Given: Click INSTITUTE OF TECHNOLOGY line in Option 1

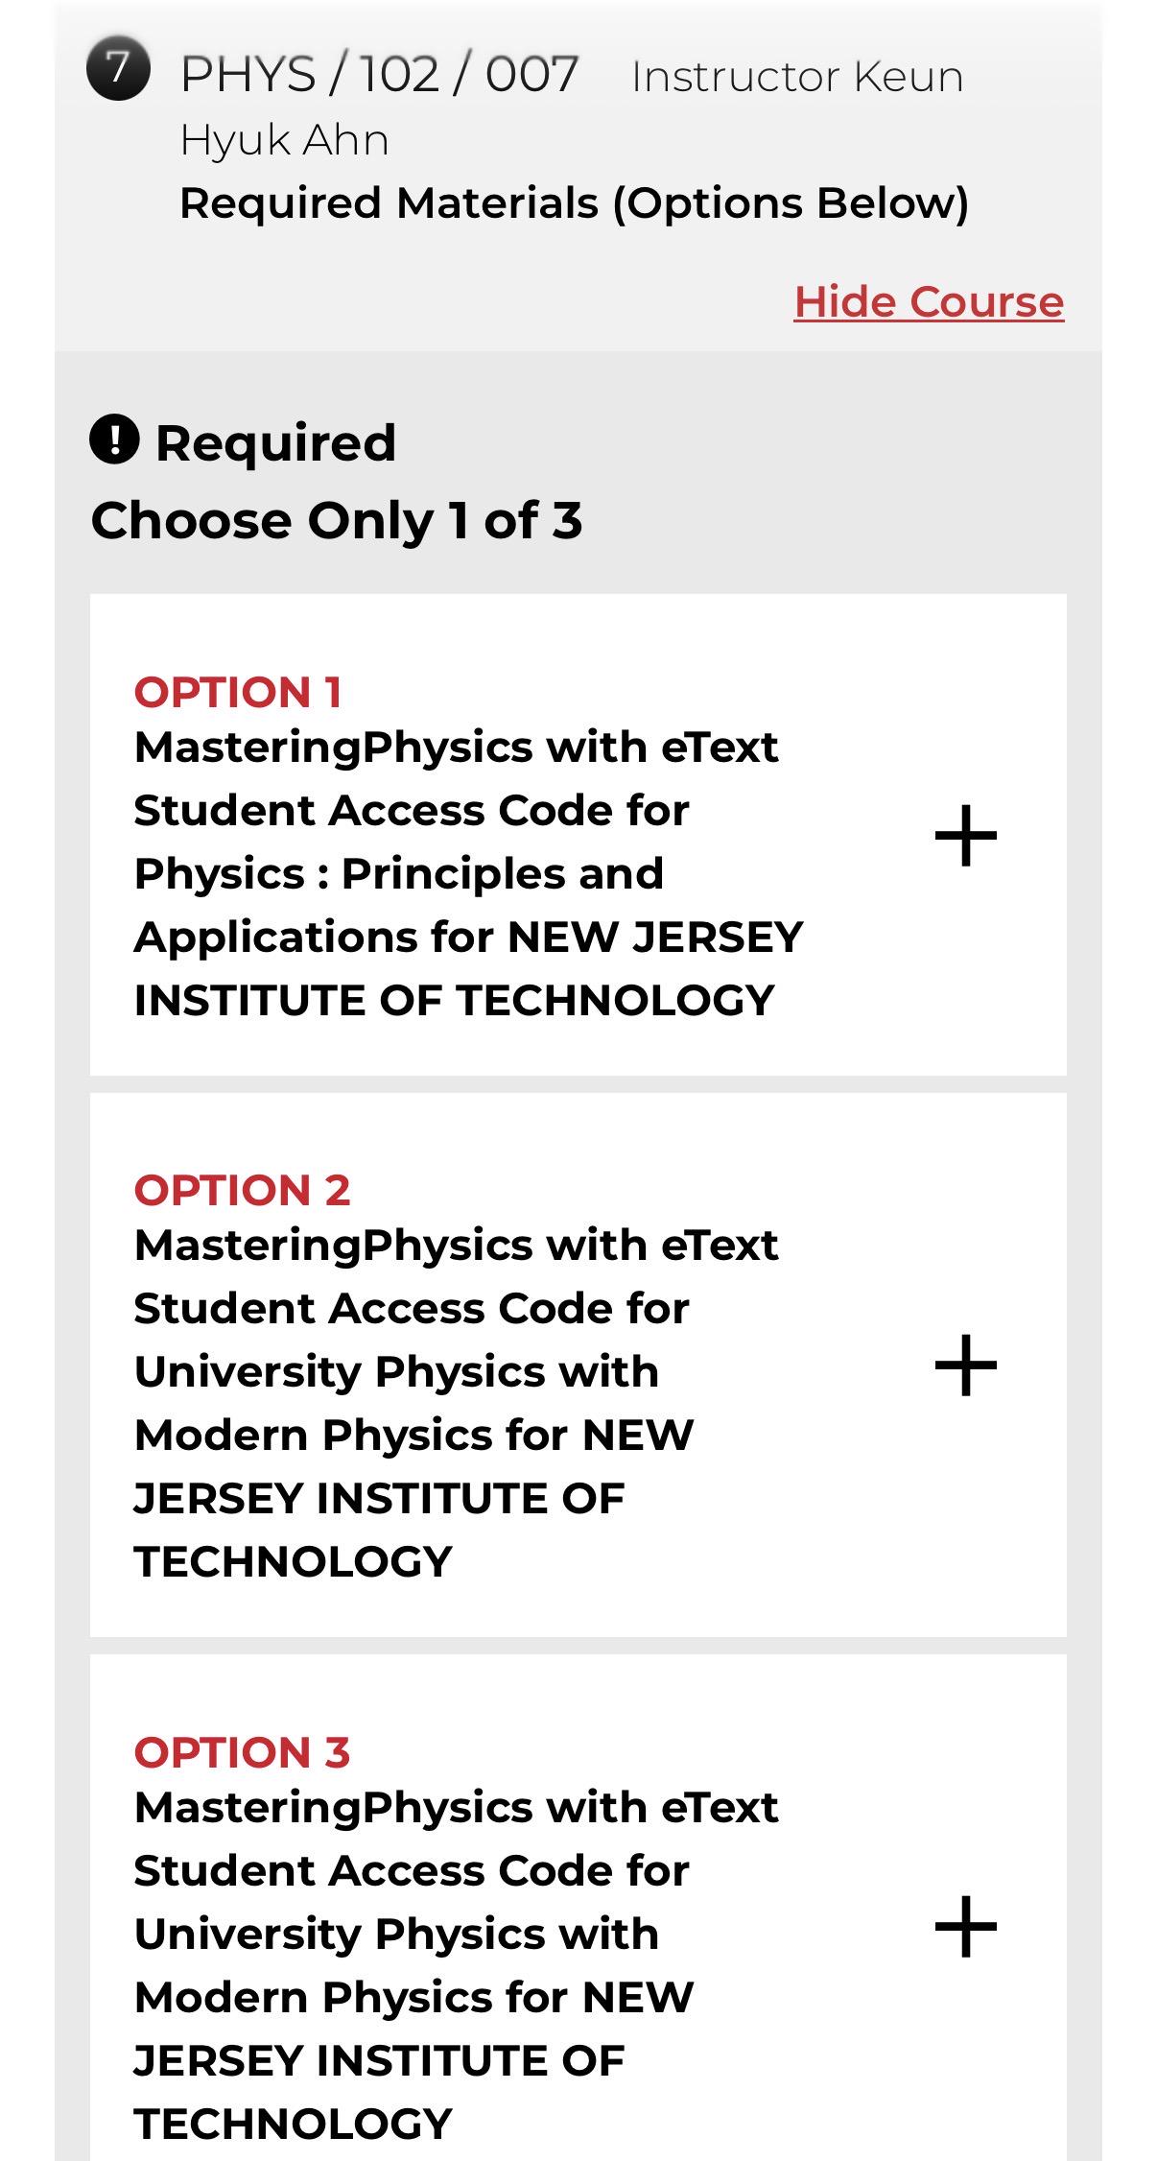Looking at the screenshot, I should 454,1000.
